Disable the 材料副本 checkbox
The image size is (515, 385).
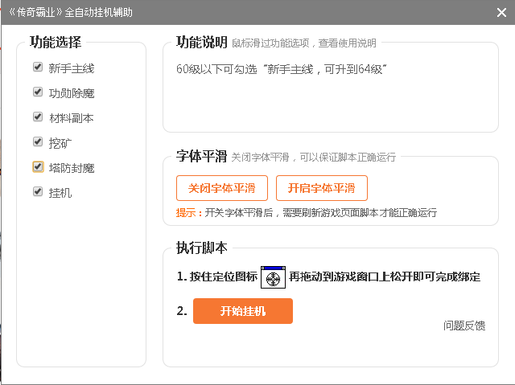tap(38, 117)
